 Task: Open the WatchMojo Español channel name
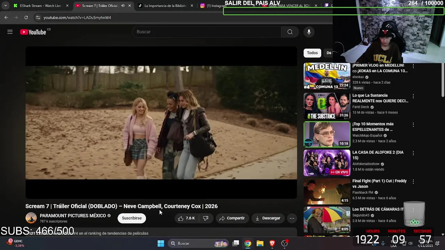click(367, 135)
